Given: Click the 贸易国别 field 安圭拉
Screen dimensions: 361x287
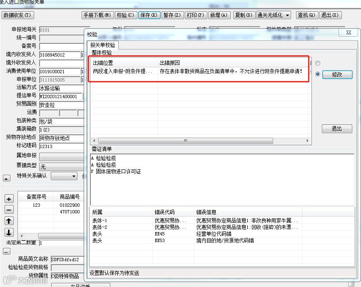Looking at the screenshot, I should point(62,105).
